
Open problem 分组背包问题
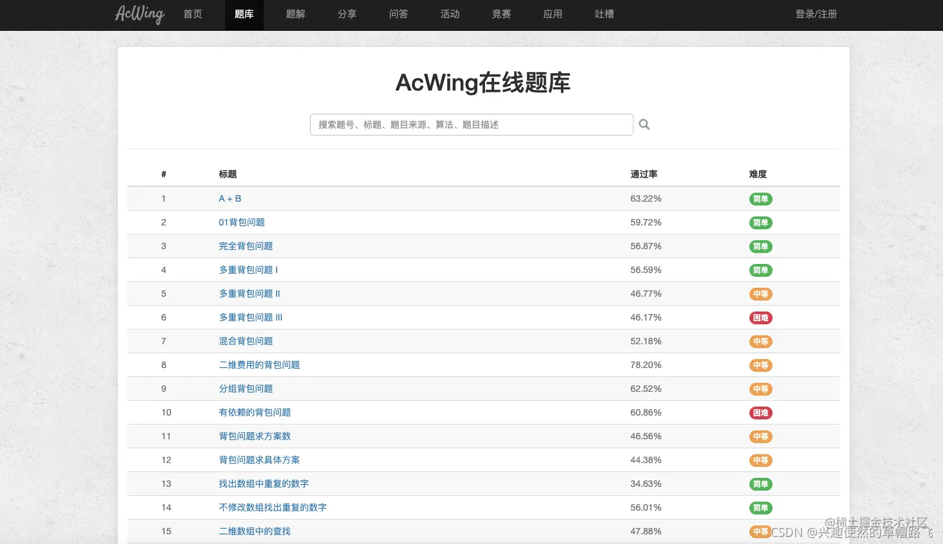click(x=246, y=389)
